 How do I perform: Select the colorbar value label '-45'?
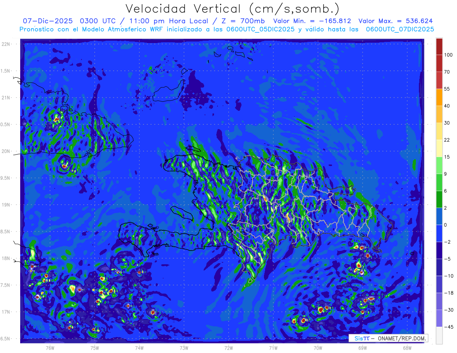point(449,327)
